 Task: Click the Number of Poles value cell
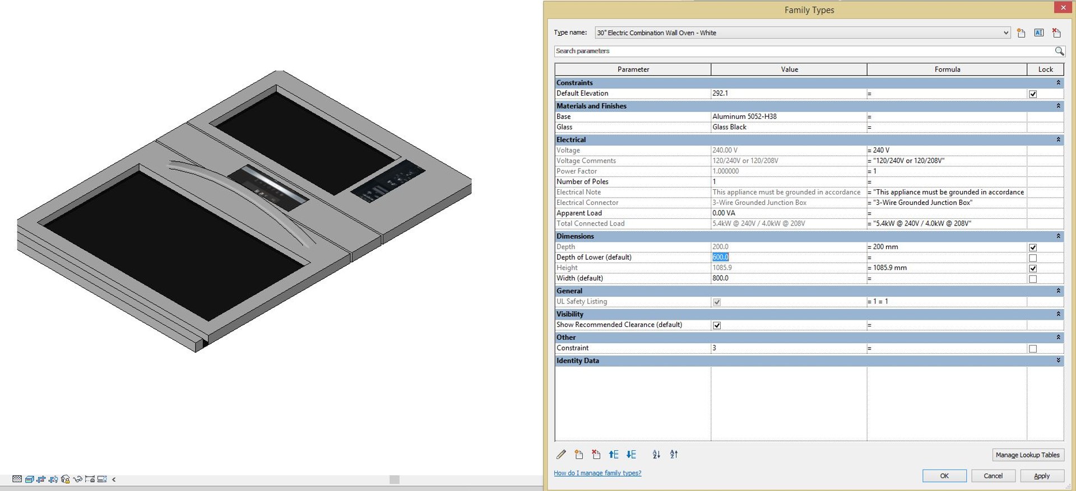point(789,182)
